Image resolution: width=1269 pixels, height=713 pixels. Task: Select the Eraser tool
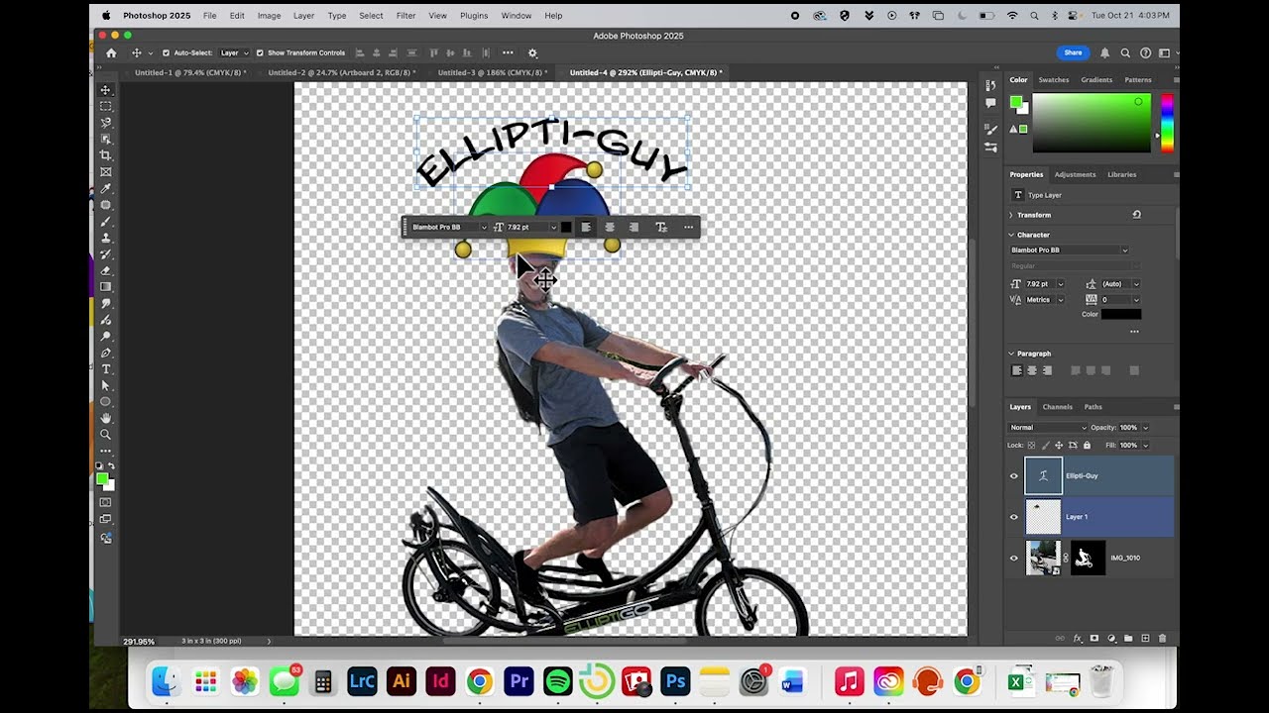[105, 270]
